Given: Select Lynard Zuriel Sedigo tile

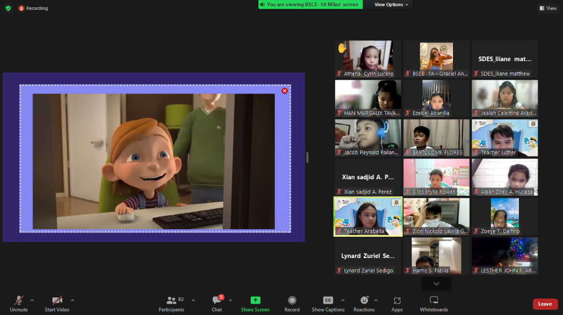Looking at the screenshot, I should [368, 256].
